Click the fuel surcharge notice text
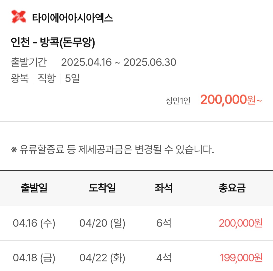This screenshot has width=273, height=271. click(112, 150)
